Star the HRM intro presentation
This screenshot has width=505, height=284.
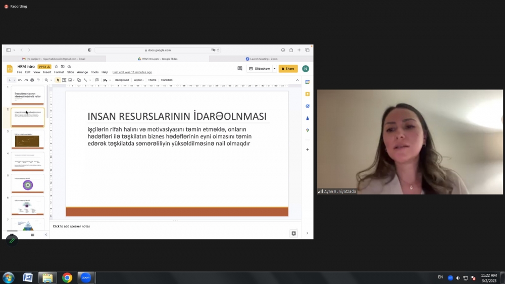pos(56,66)
